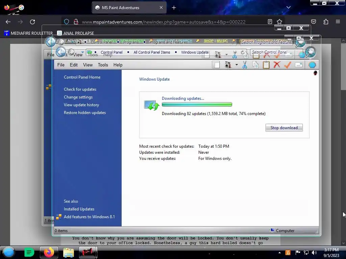Image resolution: width=346 pixels, height=259 pixels.
Task: Click Add features to Windows 8.1
Action: pyautogui.click(x=89, y=217)
